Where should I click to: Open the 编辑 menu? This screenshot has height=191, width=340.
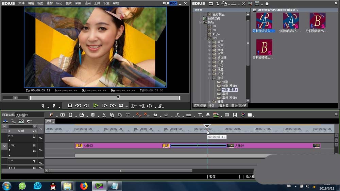(x=31, y=3)
